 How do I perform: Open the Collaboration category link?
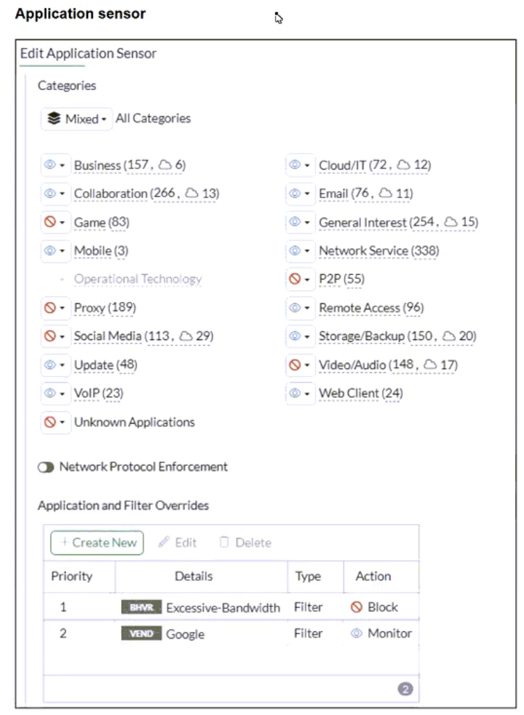(110, 194)
